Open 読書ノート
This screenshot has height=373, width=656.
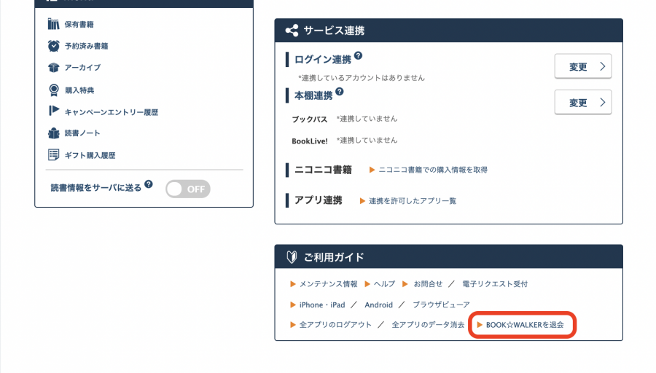click(x=82, y=133)
